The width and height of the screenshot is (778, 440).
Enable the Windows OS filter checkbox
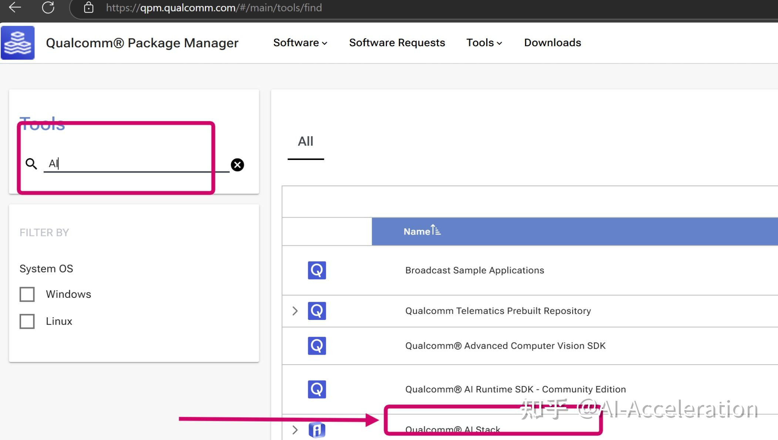(x=27, y=294)
